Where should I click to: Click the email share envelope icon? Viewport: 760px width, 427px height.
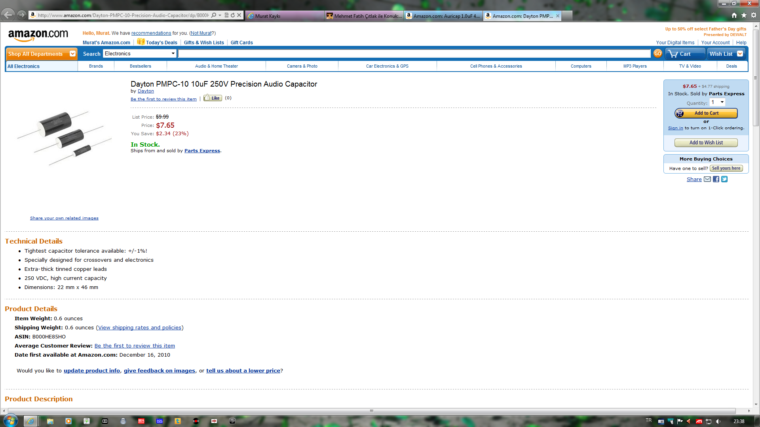point(707,179)
